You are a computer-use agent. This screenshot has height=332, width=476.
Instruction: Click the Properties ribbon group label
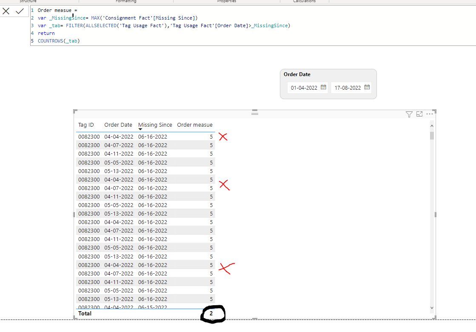226,1
